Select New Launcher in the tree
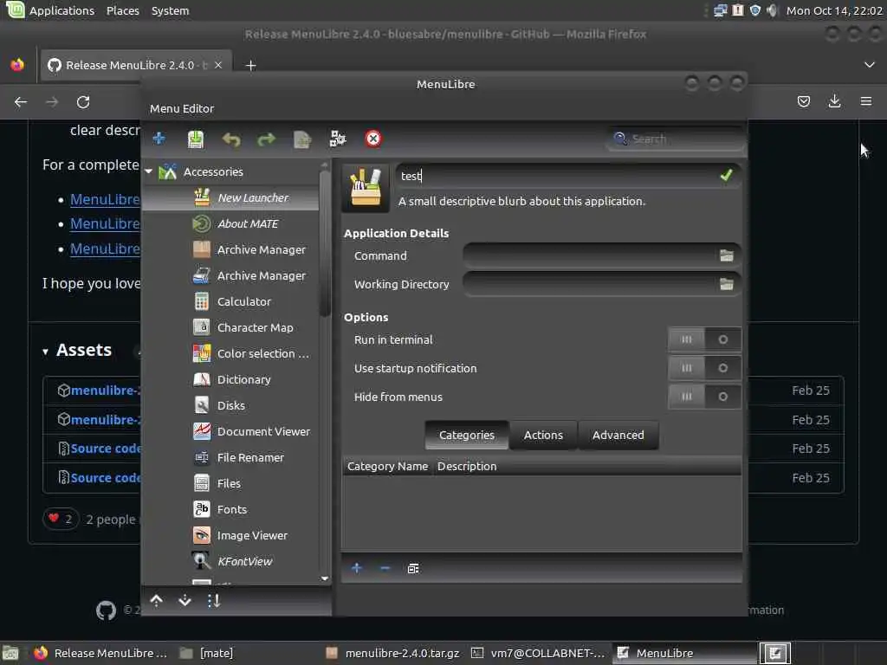Image resolution: width=887 pixels, height=665 pixels. (253, 198)
